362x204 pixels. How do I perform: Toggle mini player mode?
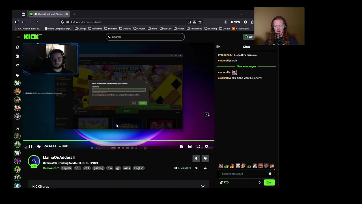point(182,146)
